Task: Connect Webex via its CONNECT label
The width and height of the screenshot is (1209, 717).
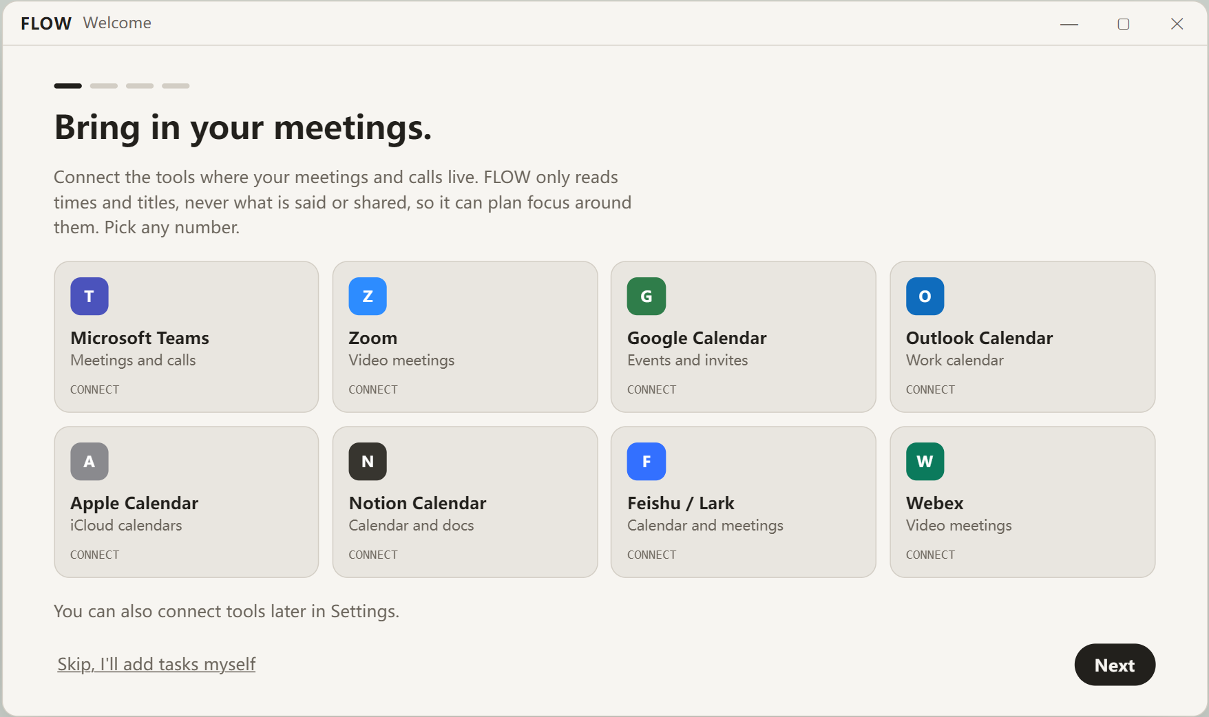Action: (930, 555)
